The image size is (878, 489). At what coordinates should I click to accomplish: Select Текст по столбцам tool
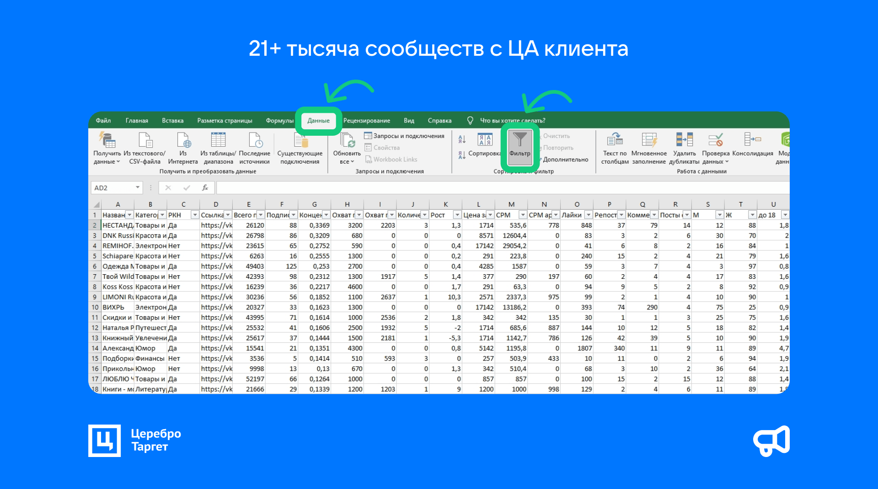pyautogui.click(x=615, y=141)
